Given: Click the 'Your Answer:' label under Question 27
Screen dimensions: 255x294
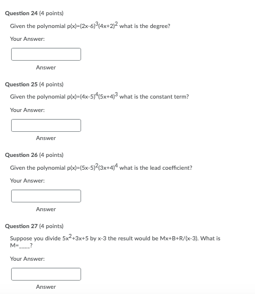Looking at the screenshot, I should tap(27, 259).
